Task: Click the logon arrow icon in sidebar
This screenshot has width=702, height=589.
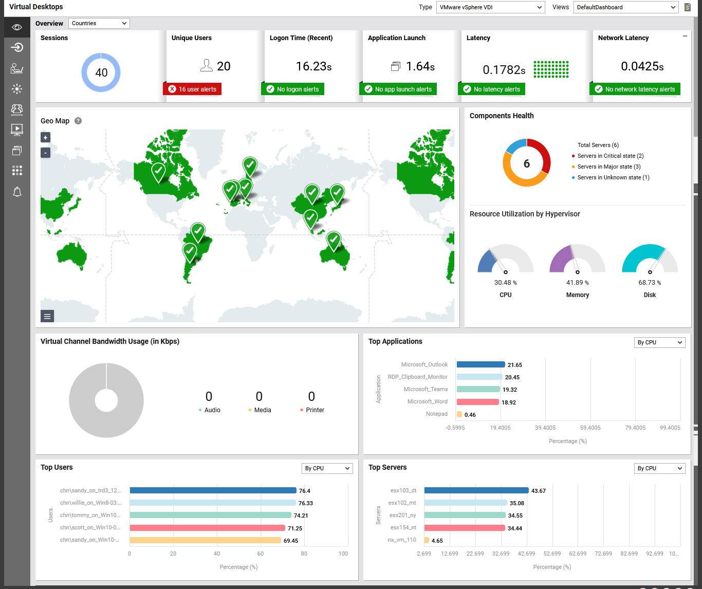Action: (17, 47)
